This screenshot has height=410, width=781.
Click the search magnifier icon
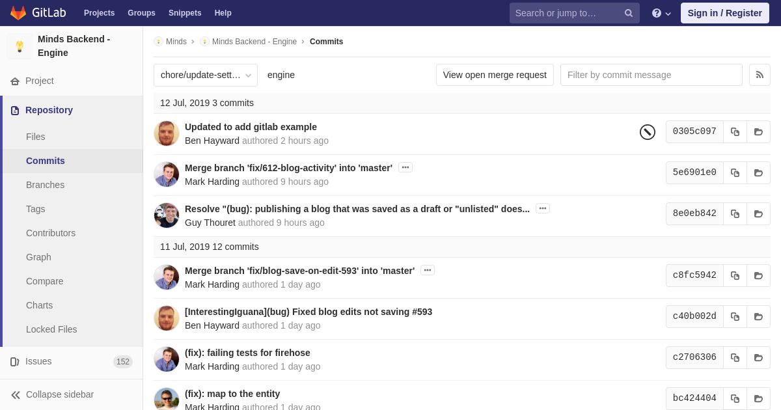pyautogui.click(x=628, y=13)
